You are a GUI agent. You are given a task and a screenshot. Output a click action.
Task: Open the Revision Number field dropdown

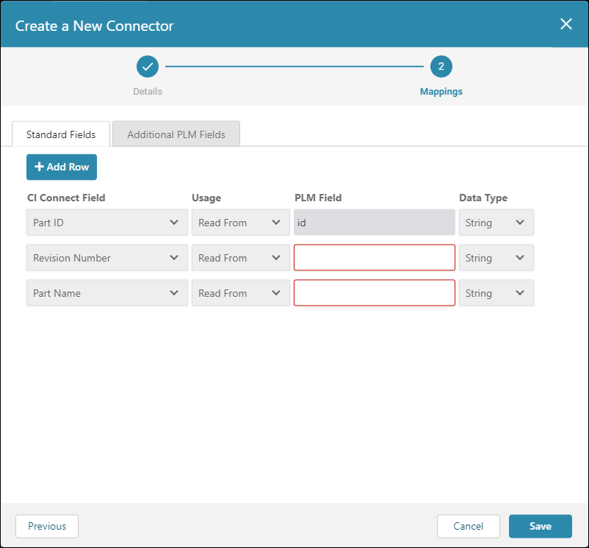coord(107,258)
